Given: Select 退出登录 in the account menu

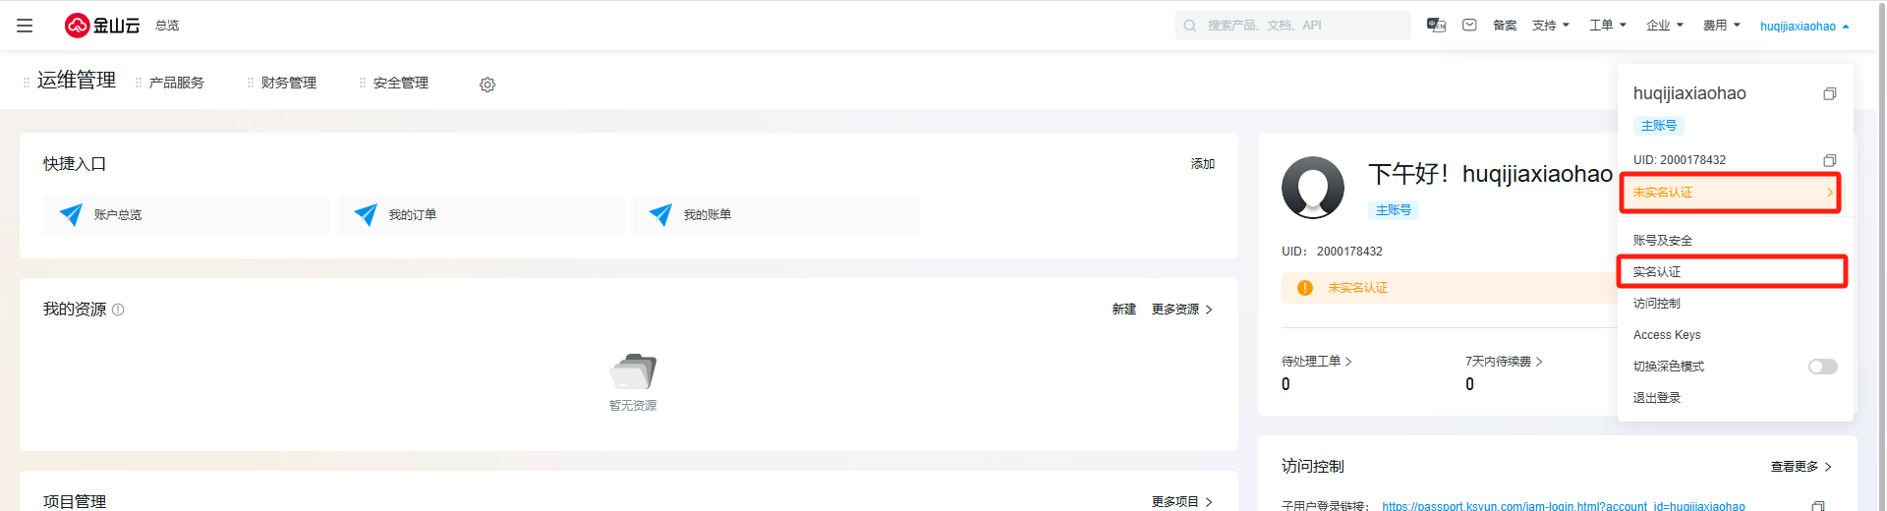Looking at the screenshot, I should pyautogui.click(x=1657, y=398).
